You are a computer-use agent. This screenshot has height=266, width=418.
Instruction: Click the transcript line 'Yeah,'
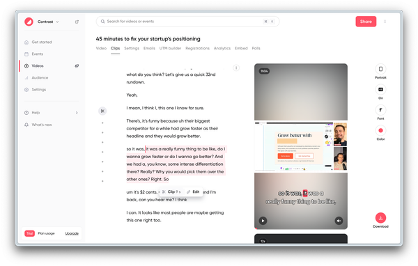coord(132,95)
